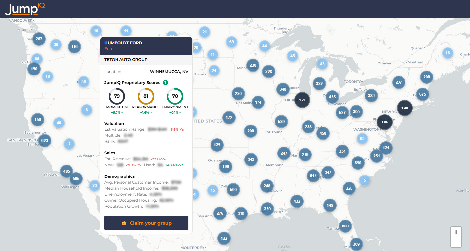
Task: Open the 21 dealership cluster
Action: [x=205, y=32]
